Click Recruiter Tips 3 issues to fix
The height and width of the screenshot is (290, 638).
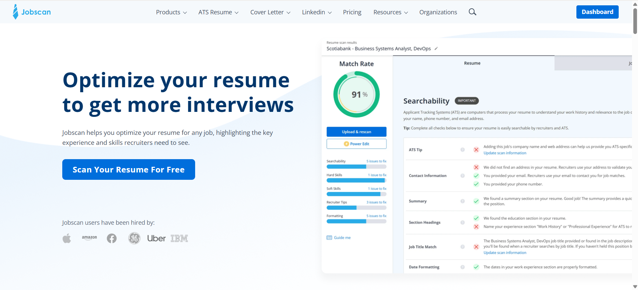[376, 202]
